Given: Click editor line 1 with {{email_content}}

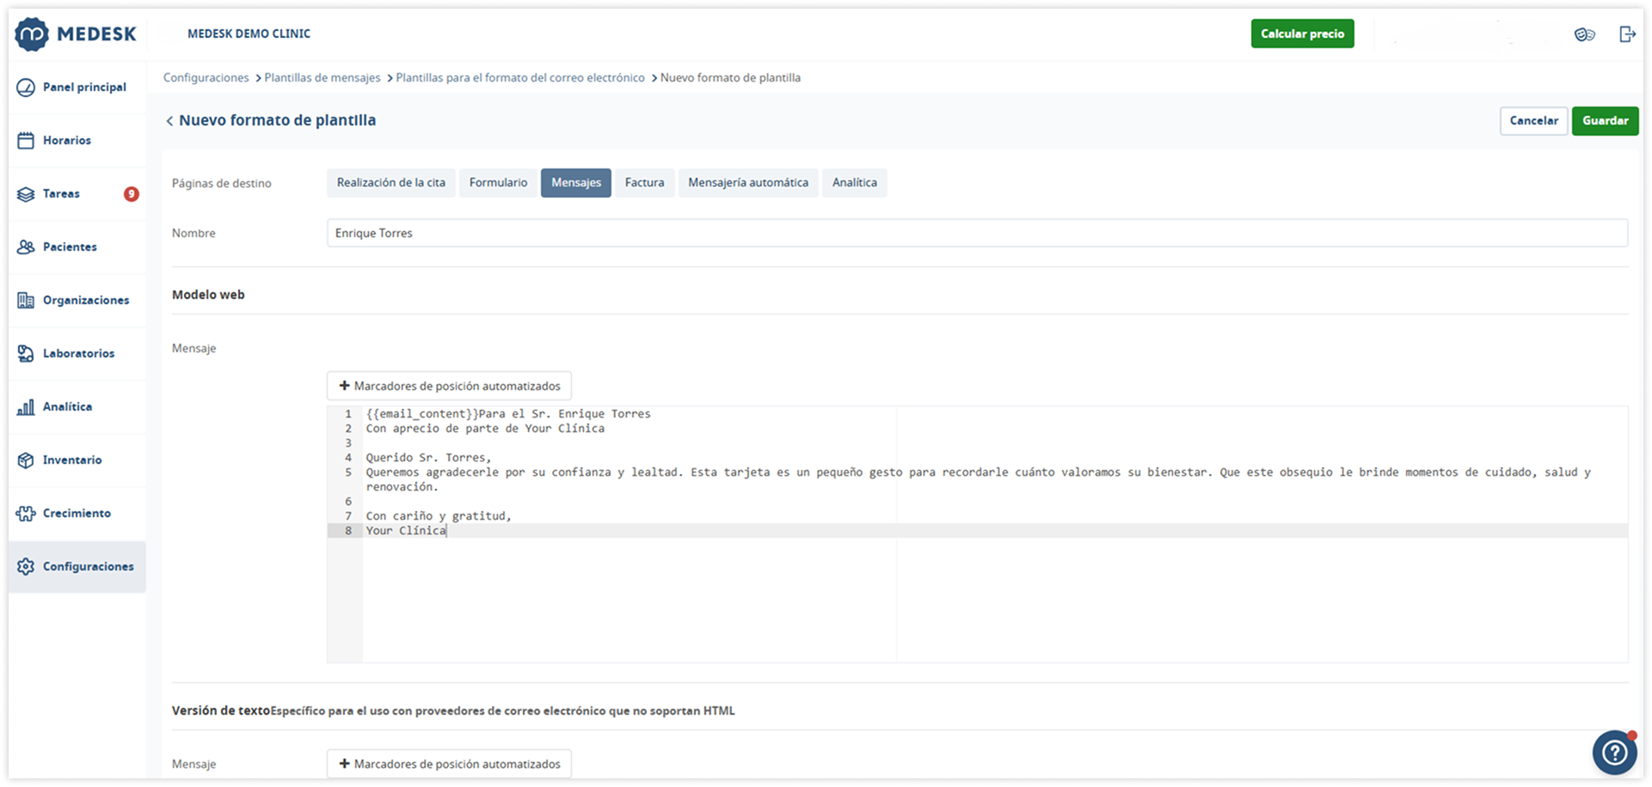Looking at the screenshot, I should [x=508, y=414].
